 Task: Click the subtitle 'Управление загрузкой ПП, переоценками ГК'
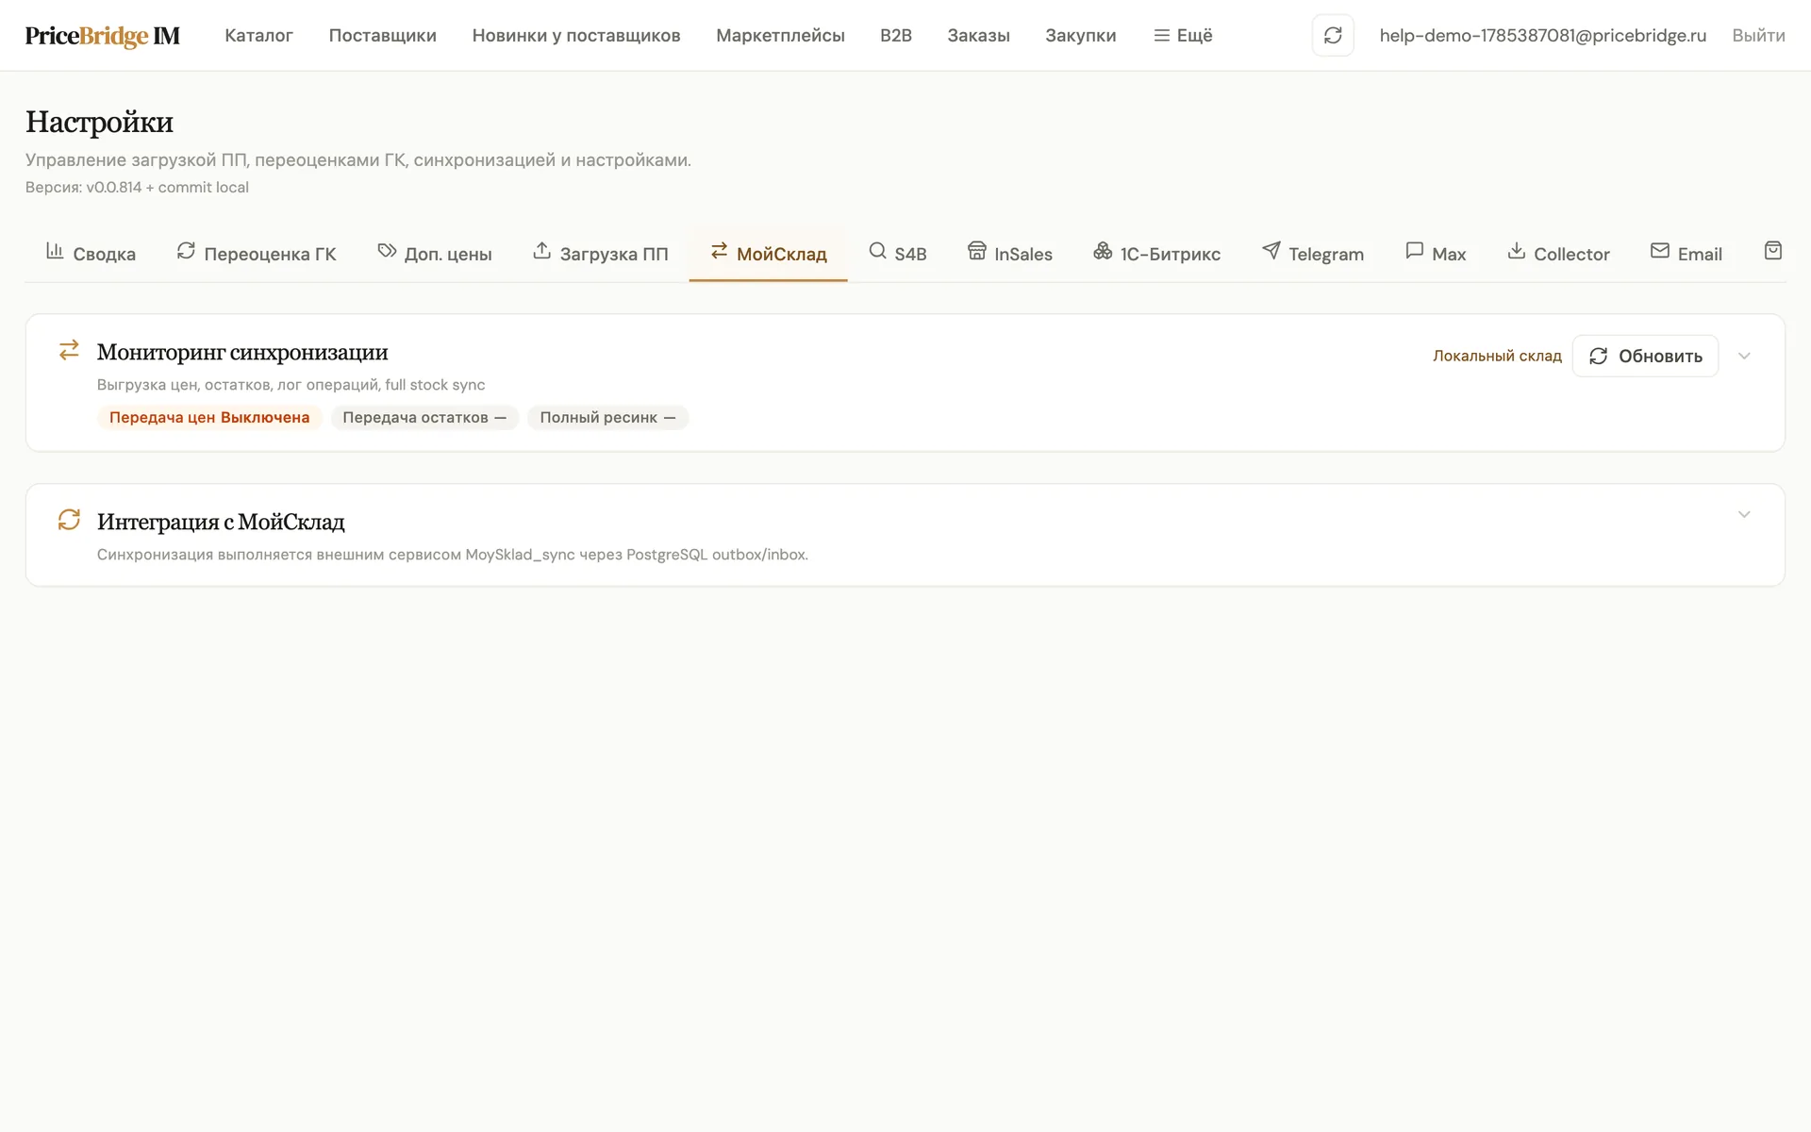click(217, 159)
